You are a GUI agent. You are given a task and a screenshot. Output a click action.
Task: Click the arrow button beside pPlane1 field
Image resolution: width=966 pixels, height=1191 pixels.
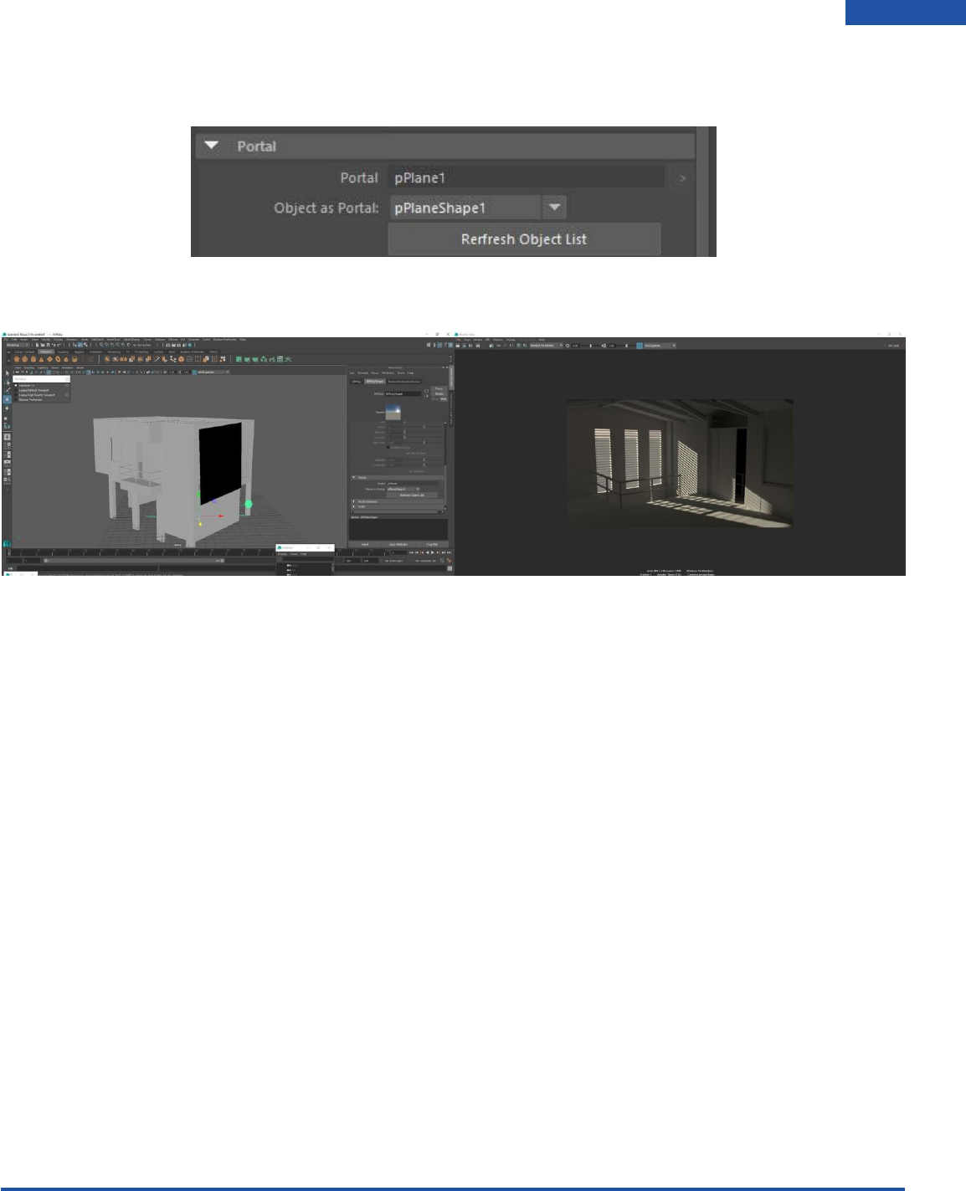682,177
